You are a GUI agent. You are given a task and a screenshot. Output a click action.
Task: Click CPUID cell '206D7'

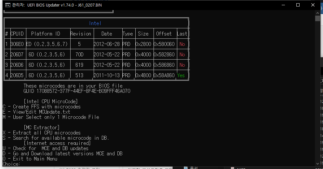point(17,54)
